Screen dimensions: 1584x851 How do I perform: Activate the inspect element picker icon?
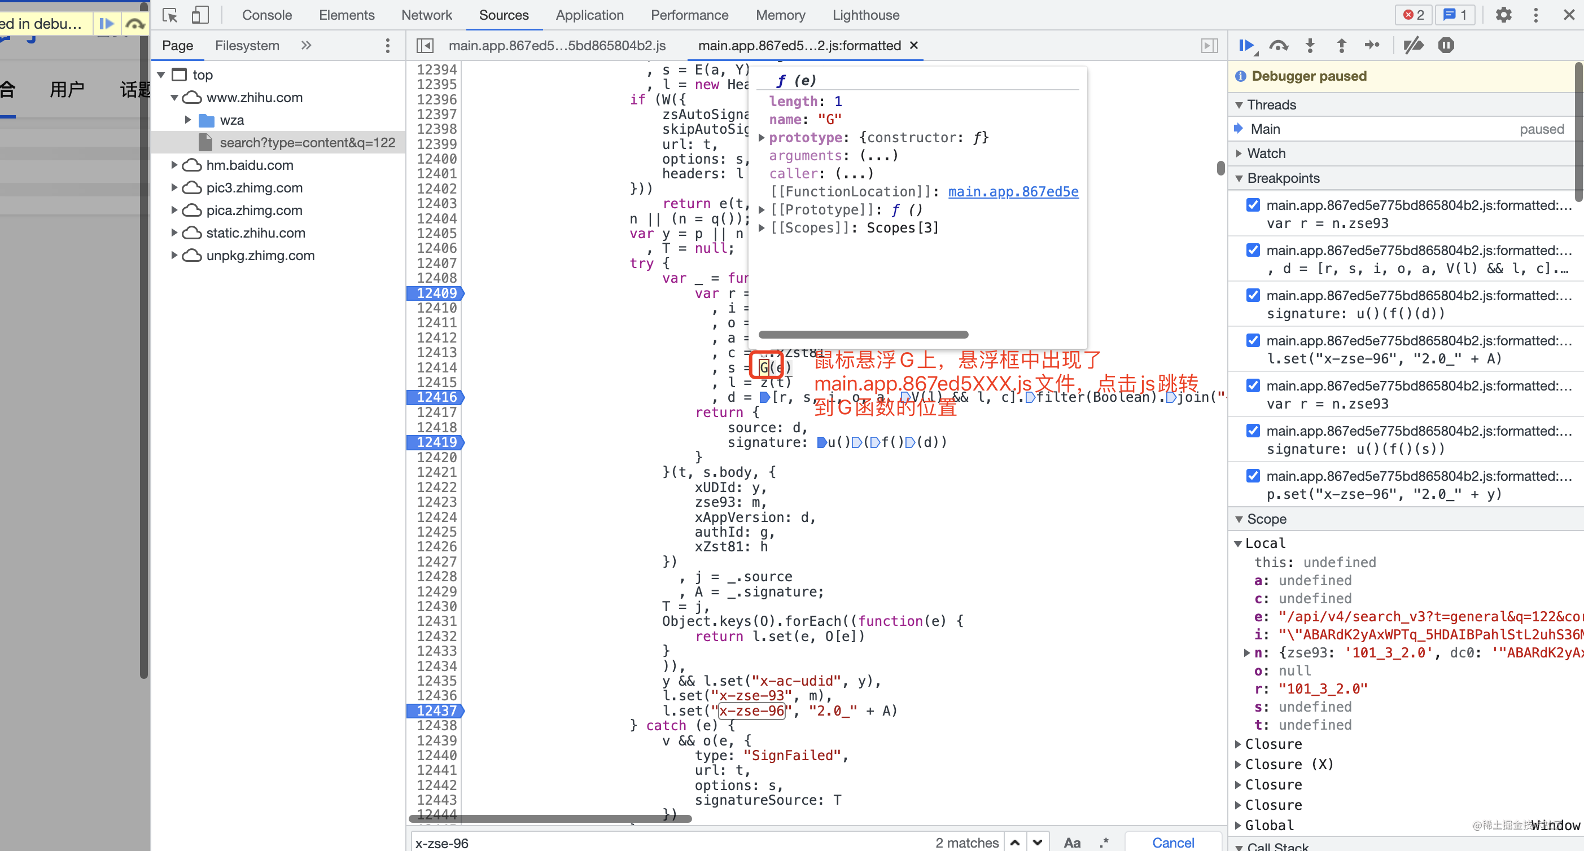point(170,15)
